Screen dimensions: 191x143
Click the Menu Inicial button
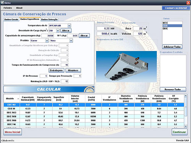[x=13, y=132]
